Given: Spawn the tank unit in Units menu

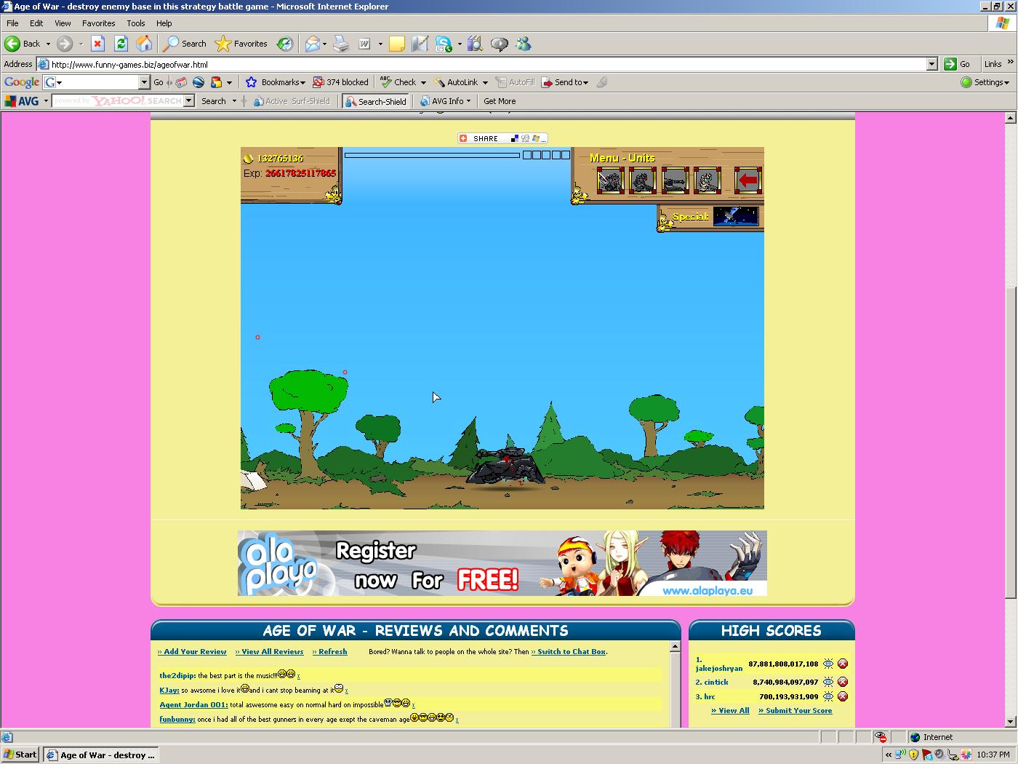Looking at the screenshot, I should pos(675,180).
